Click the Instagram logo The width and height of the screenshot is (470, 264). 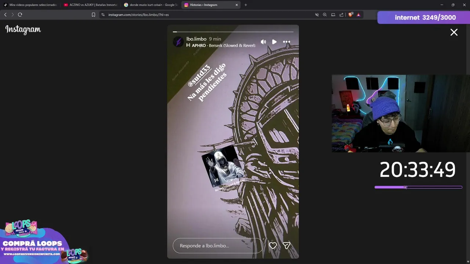(x=23, y=30)
